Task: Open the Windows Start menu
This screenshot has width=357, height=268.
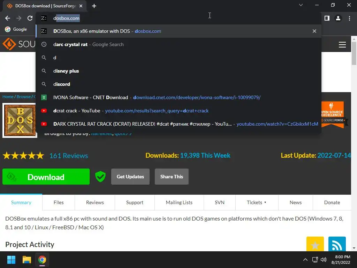Action: 11,260
